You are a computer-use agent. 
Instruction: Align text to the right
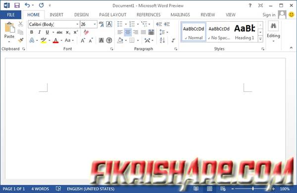pyautogui.click(x=136, y=32)
